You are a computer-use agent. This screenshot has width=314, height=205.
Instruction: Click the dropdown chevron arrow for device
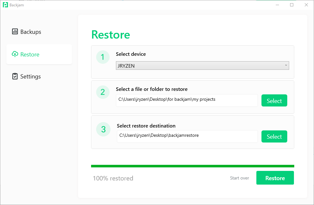(x=286, y=65)
